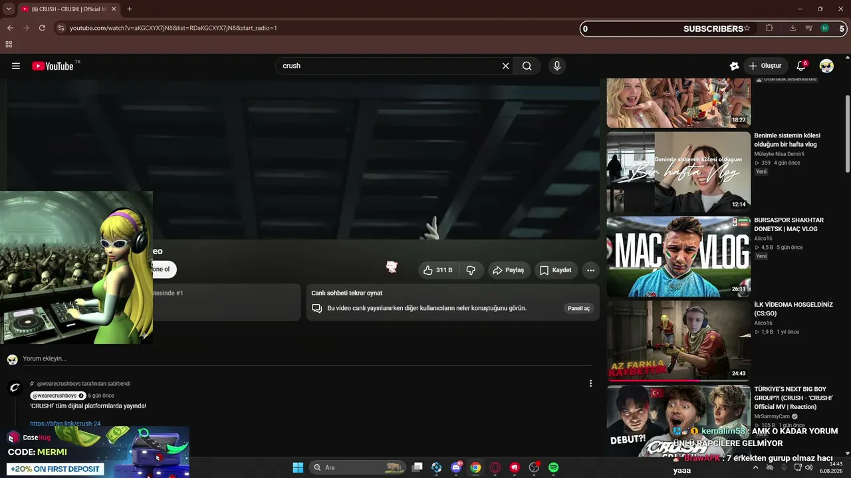The image size is (851, 478).
Task: Open the site information icon in address bar
Action: 61,28
